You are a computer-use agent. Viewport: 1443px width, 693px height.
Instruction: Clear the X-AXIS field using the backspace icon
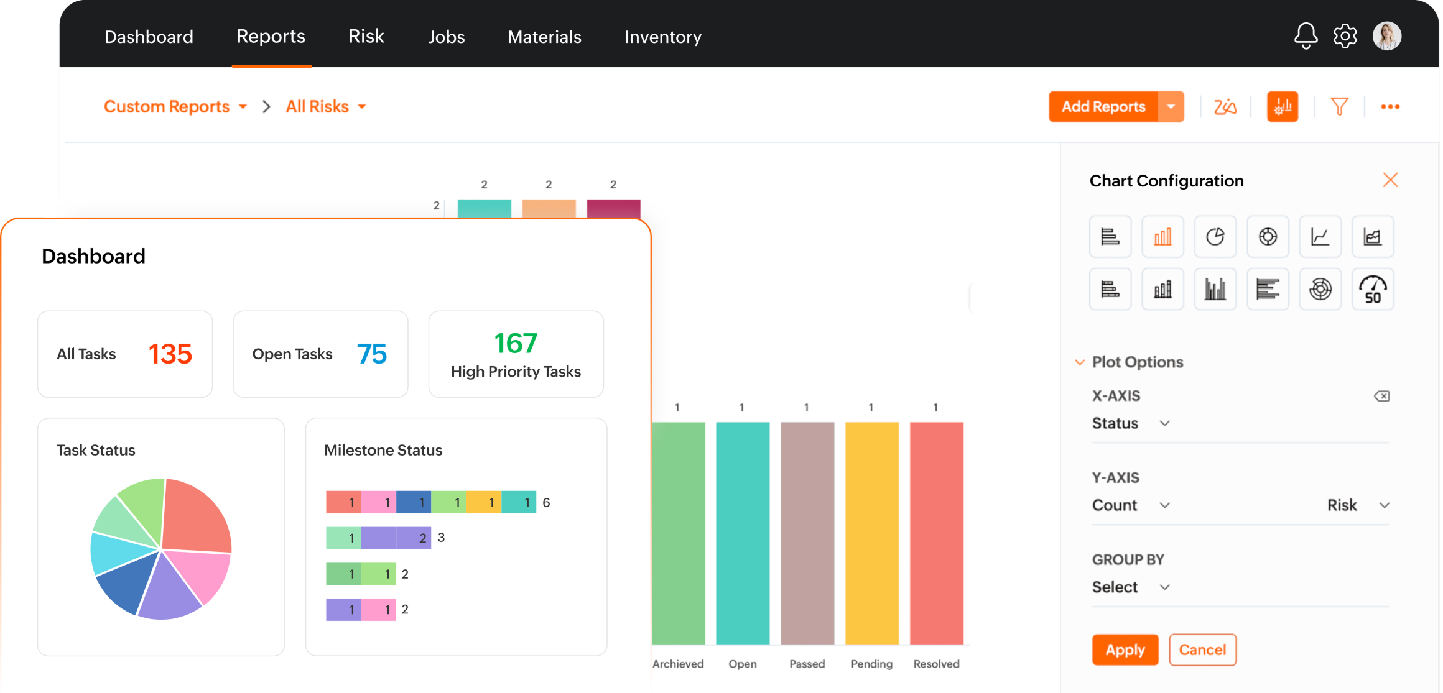1382,396
